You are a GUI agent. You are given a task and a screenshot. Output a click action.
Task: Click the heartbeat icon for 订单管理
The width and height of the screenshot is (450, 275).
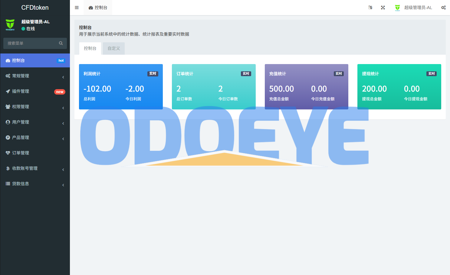tap(8, 153)
